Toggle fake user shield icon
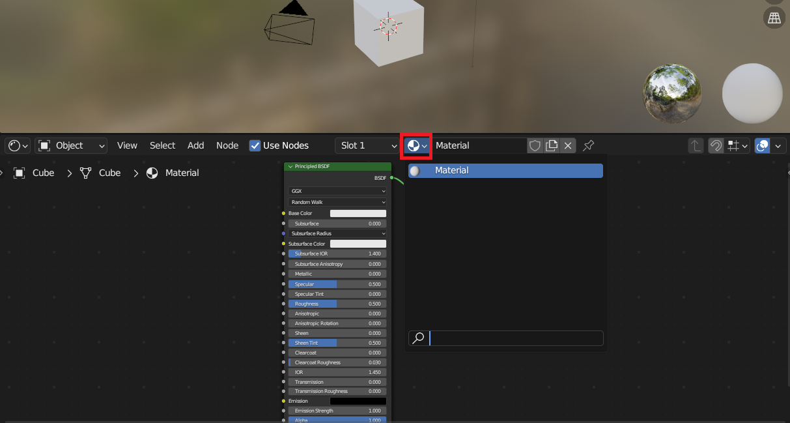Image resolution: width=790 pixels, height=423 pixels. coord(535,145)
